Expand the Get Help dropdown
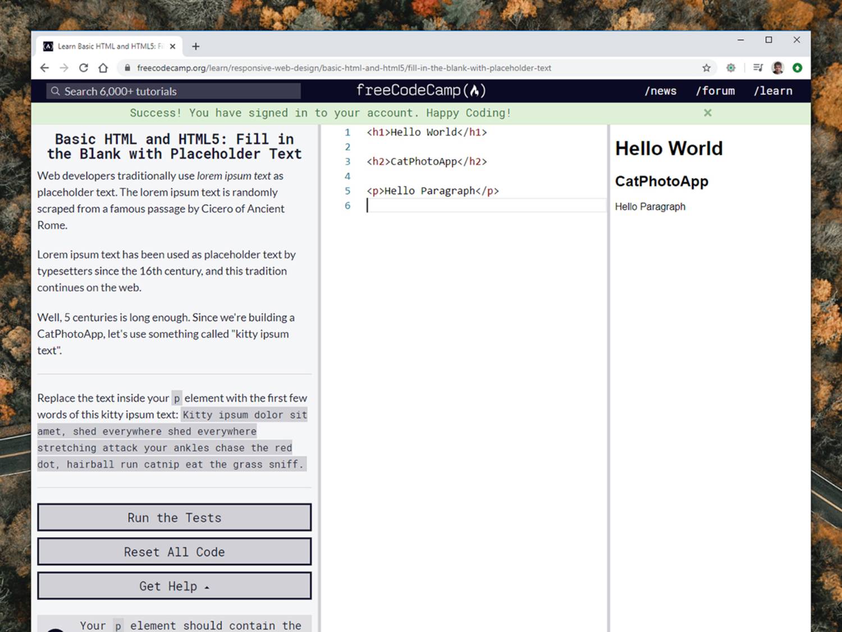 click(x=174, y=586)
